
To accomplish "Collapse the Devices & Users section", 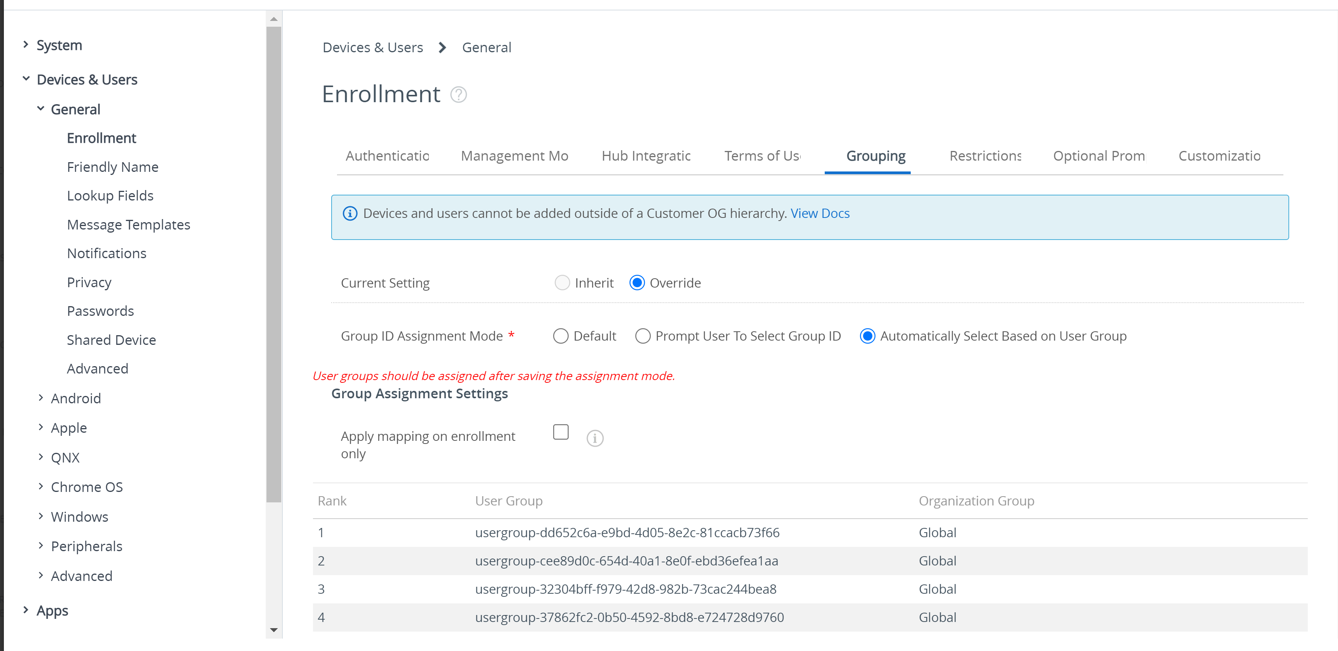I will coord(26,79).
